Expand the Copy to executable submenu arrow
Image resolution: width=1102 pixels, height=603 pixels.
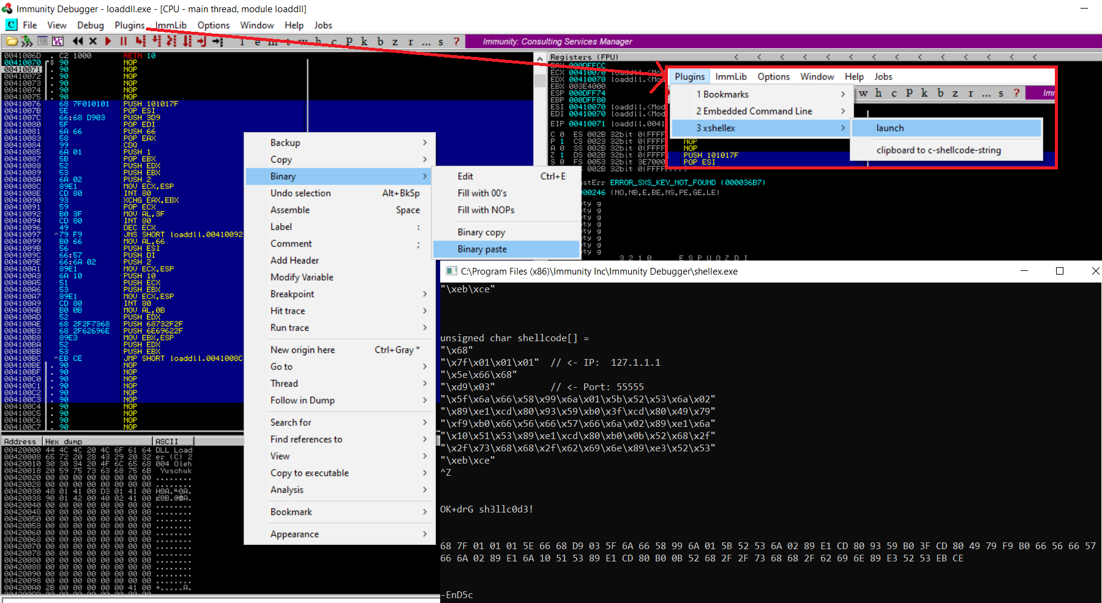tap(425, 473)
